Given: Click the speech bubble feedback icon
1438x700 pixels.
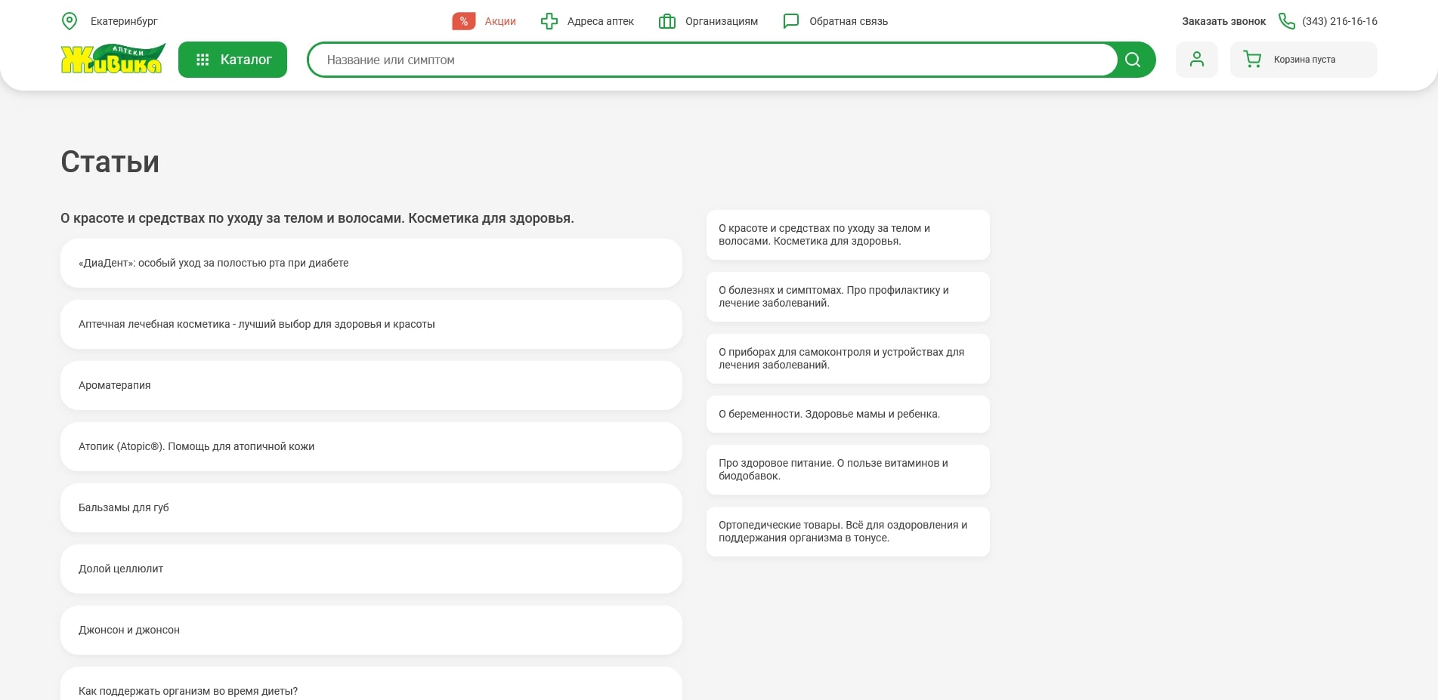Looking at the screenshot, I should 791,21.
